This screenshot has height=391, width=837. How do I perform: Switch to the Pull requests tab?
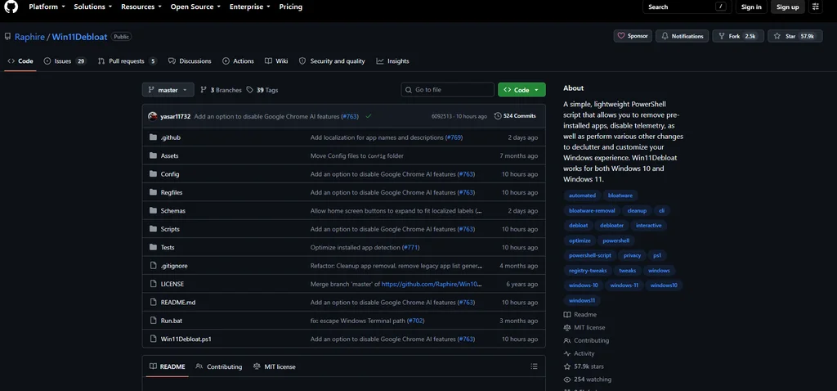127,61
